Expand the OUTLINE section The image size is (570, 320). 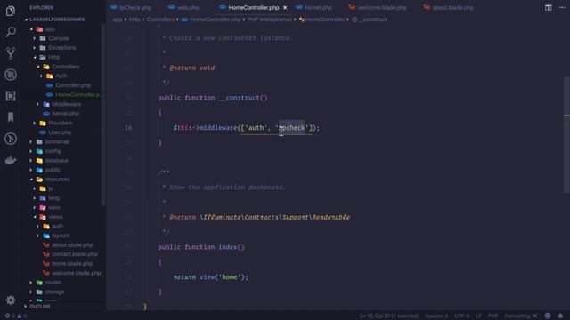(39, 306)
